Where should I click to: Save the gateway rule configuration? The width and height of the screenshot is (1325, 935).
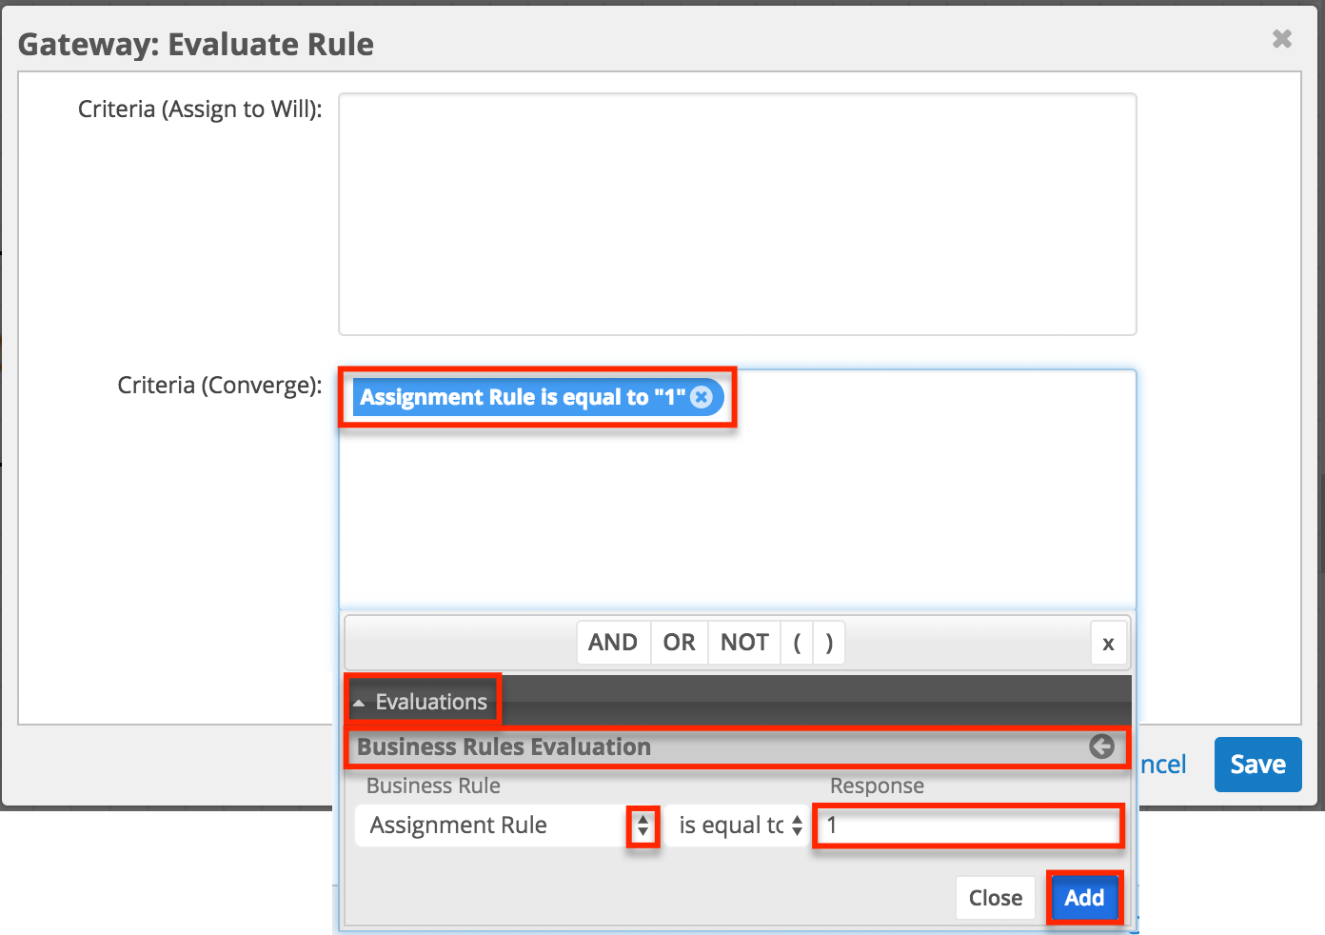[1257, 764]
